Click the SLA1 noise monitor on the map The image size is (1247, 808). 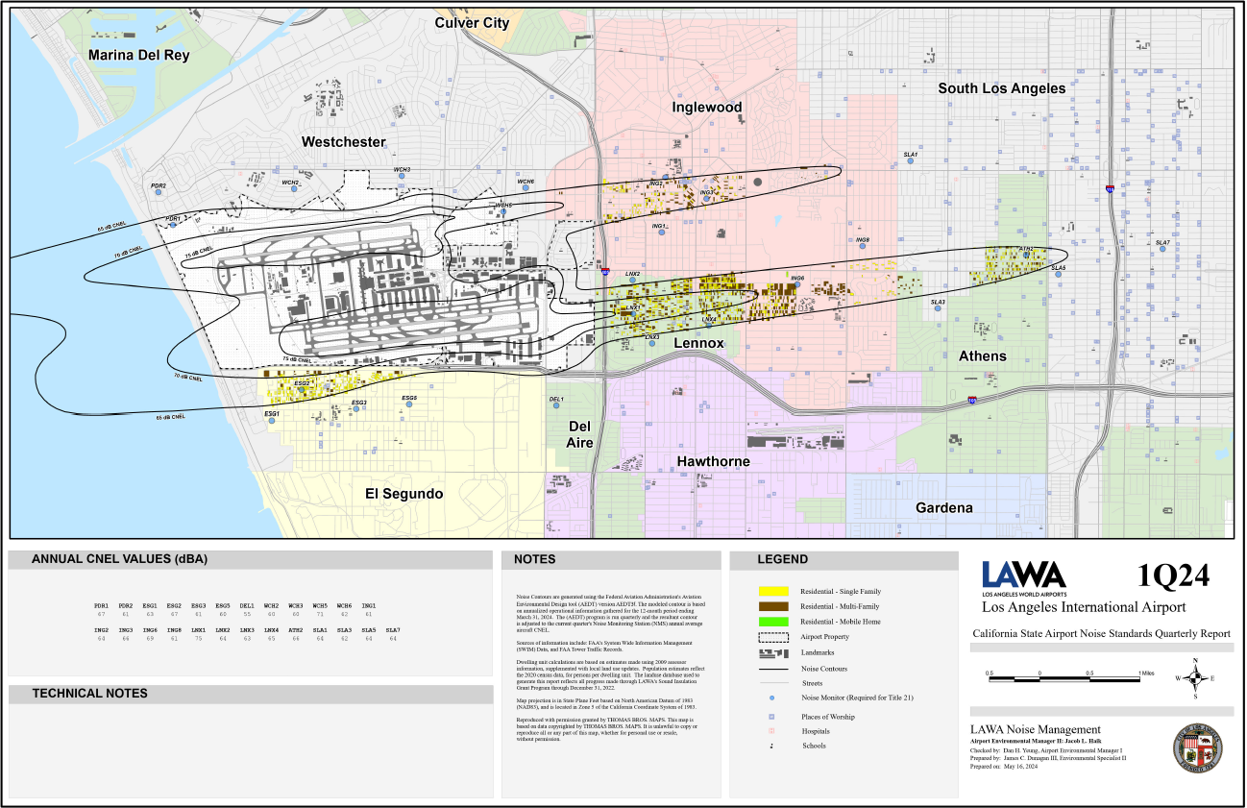click(x=910, y=161)
